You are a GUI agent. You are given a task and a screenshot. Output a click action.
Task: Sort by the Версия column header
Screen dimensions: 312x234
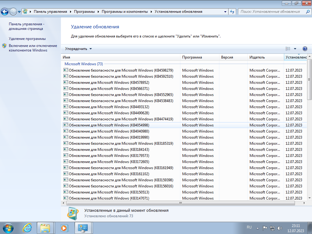233,57
